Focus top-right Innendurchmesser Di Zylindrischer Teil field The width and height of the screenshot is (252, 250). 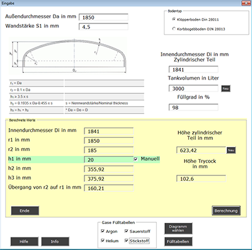[193, 69]
